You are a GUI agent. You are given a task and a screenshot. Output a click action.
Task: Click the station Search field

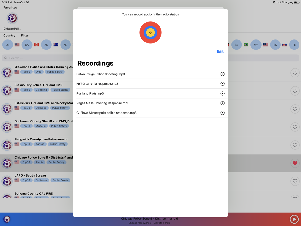tap(150, 58)
